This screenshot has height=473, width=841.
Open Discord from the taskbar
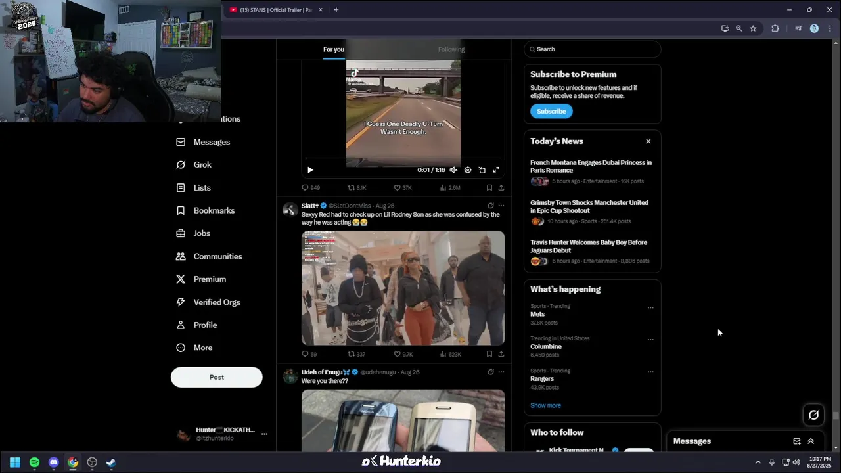click(x=54, y=462)
